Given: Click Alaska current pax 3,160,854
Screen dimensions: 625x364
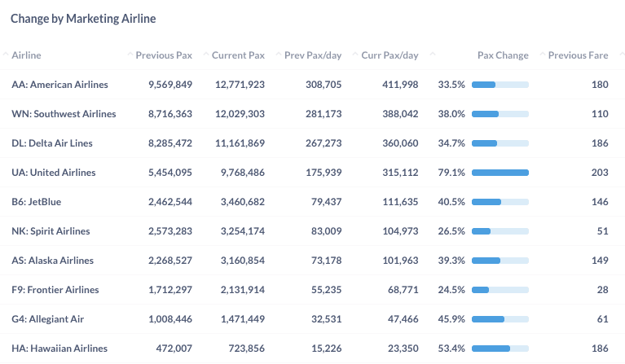Looking at the screenshot, I should (243, 261).
